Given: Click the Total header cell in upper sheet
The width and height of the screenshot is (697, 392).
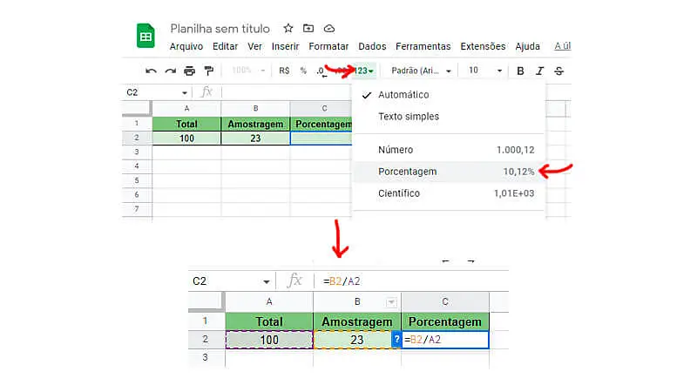Looking at the screenshot, I should pyautogui.click(x=186, y=124).
